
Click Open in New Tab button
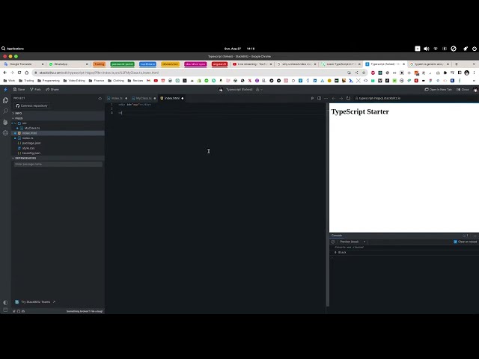point(438,90)
